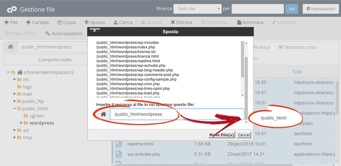Click the dialog destination path field

click(177, 114)
